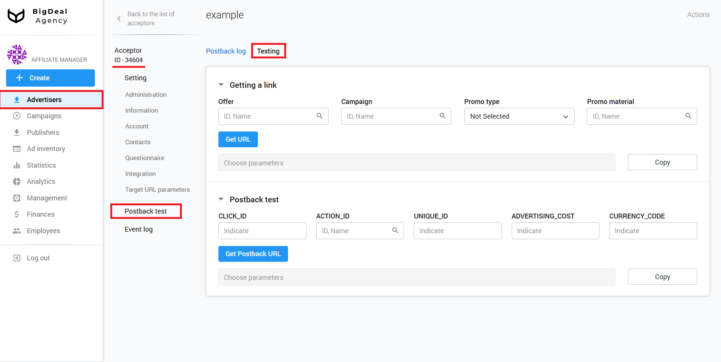The image size is (721, 362).
Task: Click the Get URL button
Action: click(238, 139)
